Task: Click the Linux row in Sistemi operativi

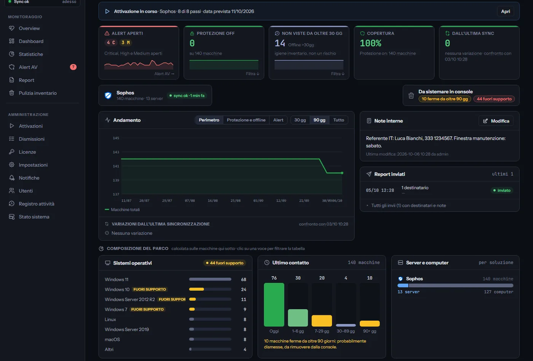Action: tap(176, 319)
